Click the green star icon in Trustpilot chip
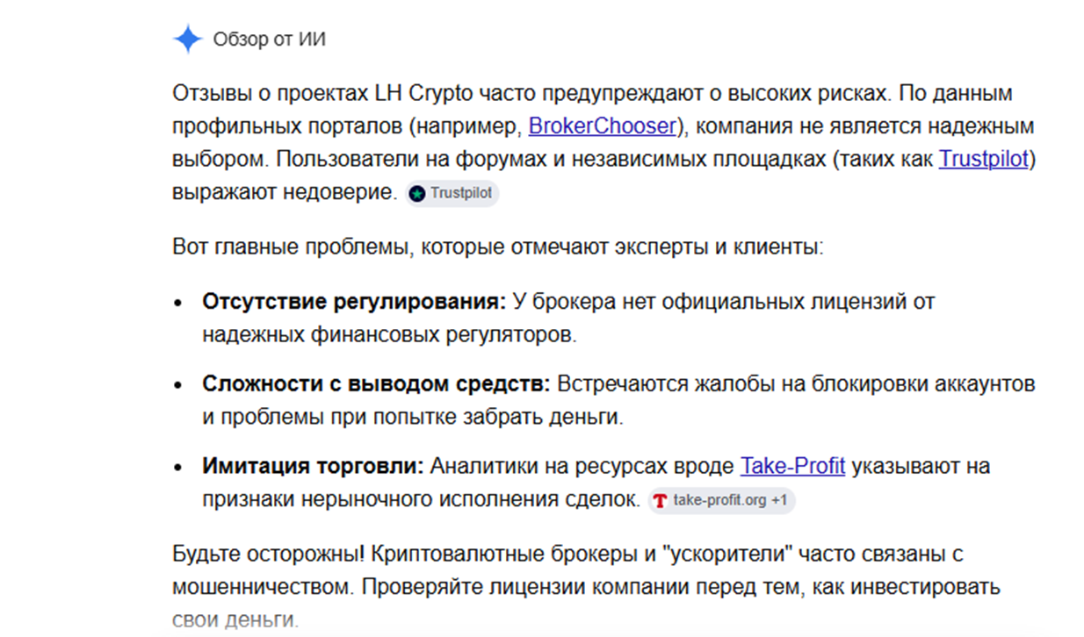 click(x=418, y=194)
